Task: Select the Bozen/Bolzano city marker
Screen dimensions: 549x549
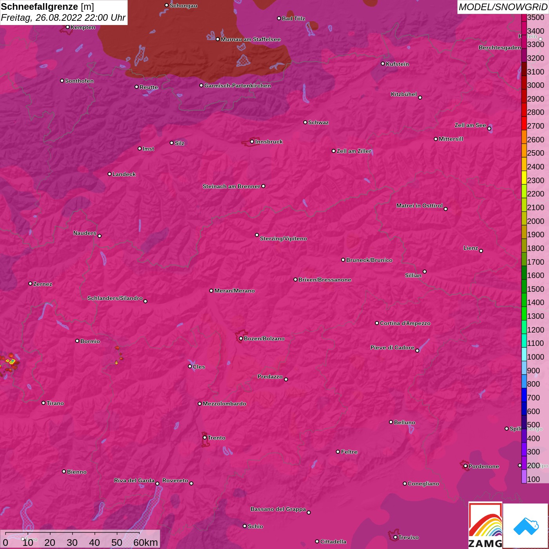Action: (241, 338)
